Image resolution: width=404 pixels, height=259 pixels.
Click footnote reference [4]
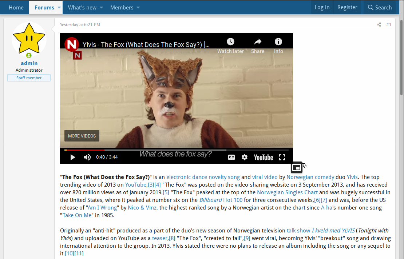[158, 185]
